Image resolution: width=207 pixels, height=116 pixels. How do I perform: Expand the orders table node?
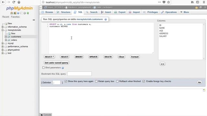6,40
